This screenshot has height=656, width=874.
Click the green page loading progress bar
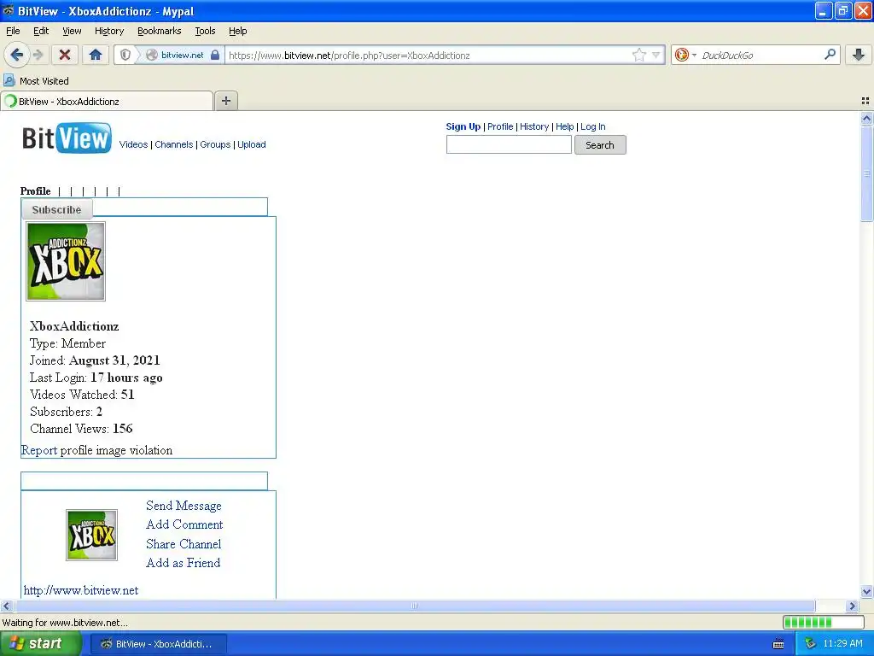(823, 622)
